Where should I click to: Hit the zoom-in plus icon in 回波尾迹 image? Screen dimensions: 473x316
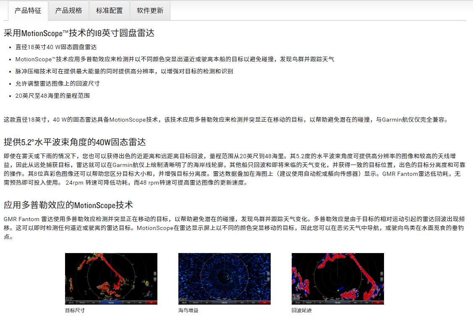pos(382,273)
